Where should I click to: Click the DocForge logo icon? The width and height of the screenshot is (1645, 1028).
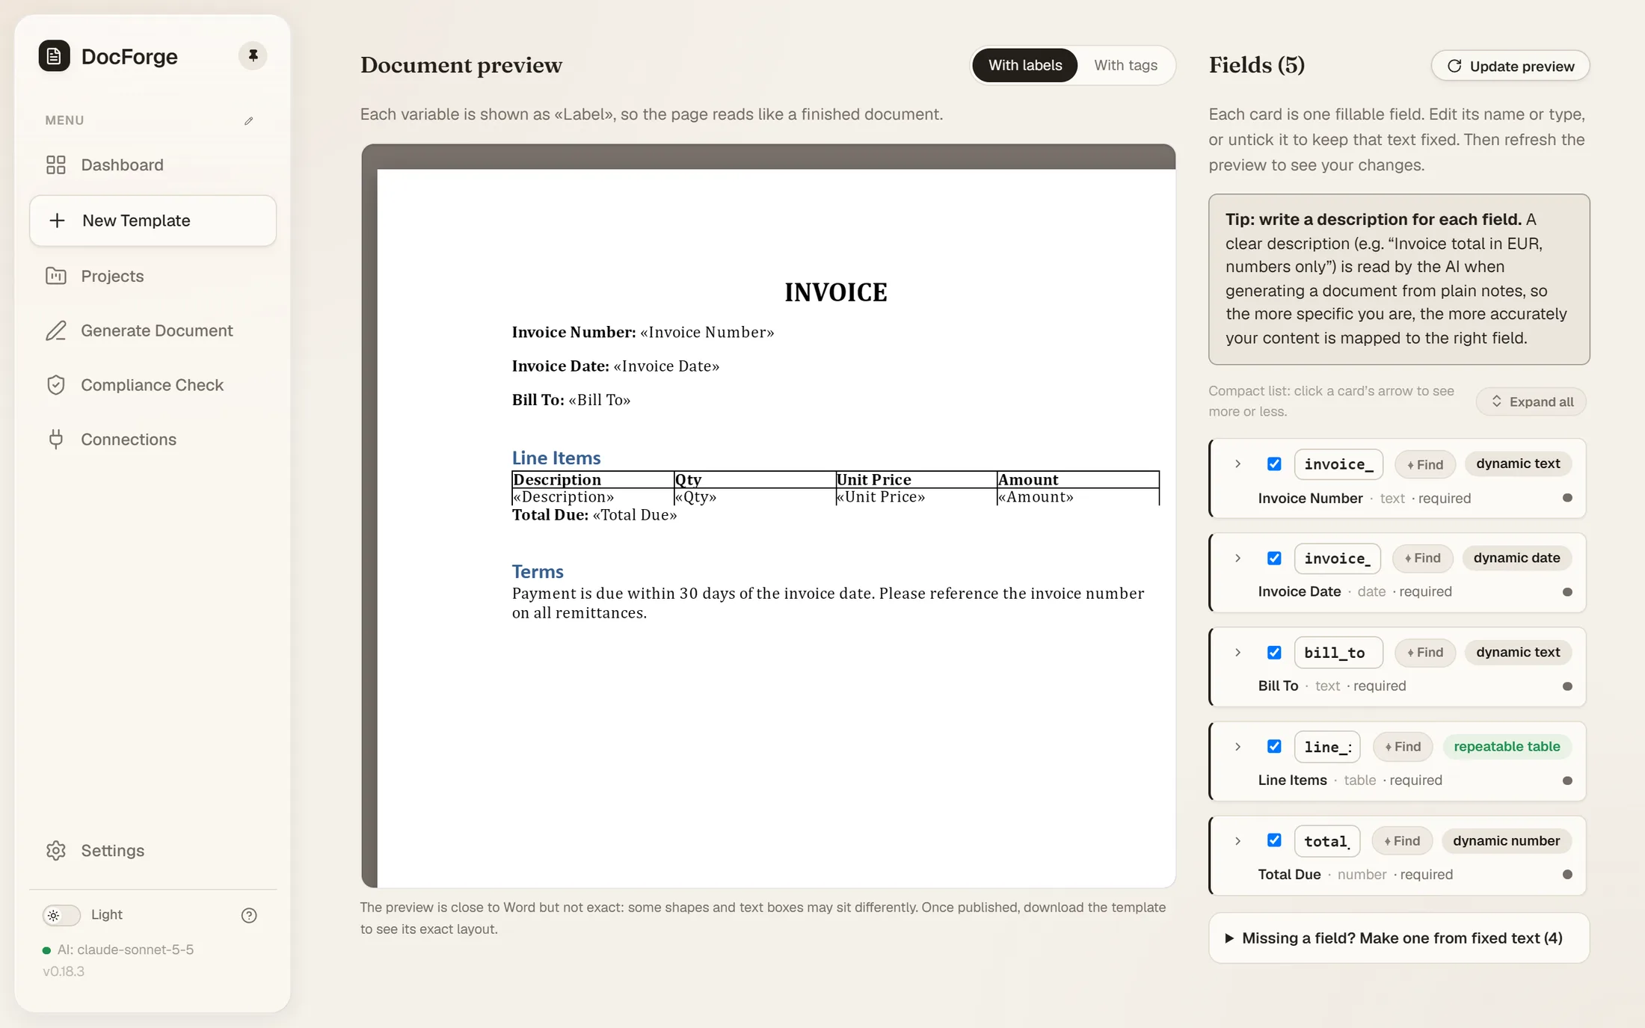(54, 56)
